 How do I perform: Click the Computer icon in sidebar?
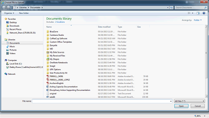[6, 60]
